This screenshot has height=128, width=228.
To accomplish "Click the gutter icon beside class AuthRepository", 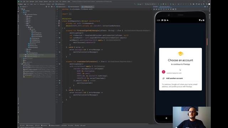I will 59,21.
